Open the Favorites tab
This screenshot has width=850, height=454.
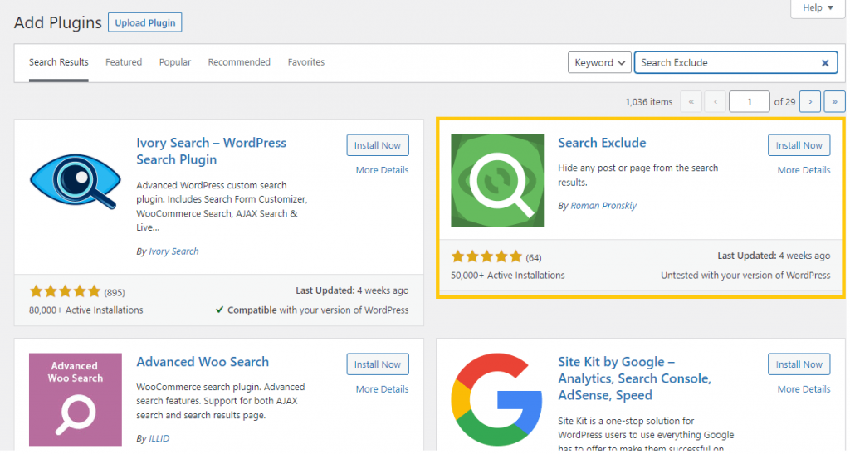[x=307, y=62]
